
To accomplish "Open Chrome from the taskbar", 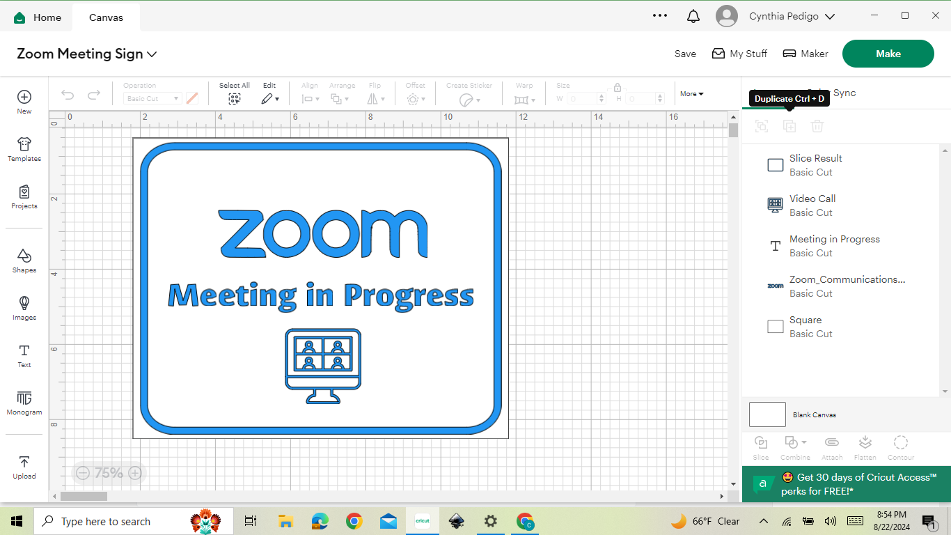I will pyautogui.click(x=354, y=521).
